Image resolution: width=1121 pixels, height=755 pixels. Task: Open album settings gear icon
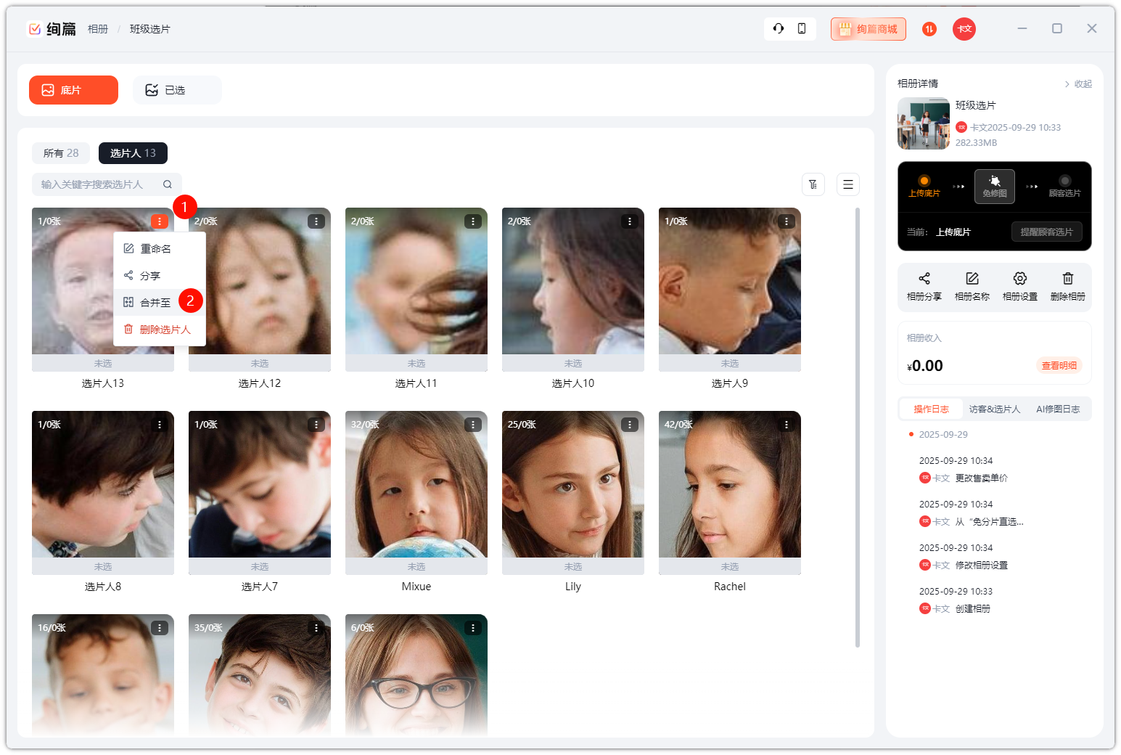[x=1019, y=279]
